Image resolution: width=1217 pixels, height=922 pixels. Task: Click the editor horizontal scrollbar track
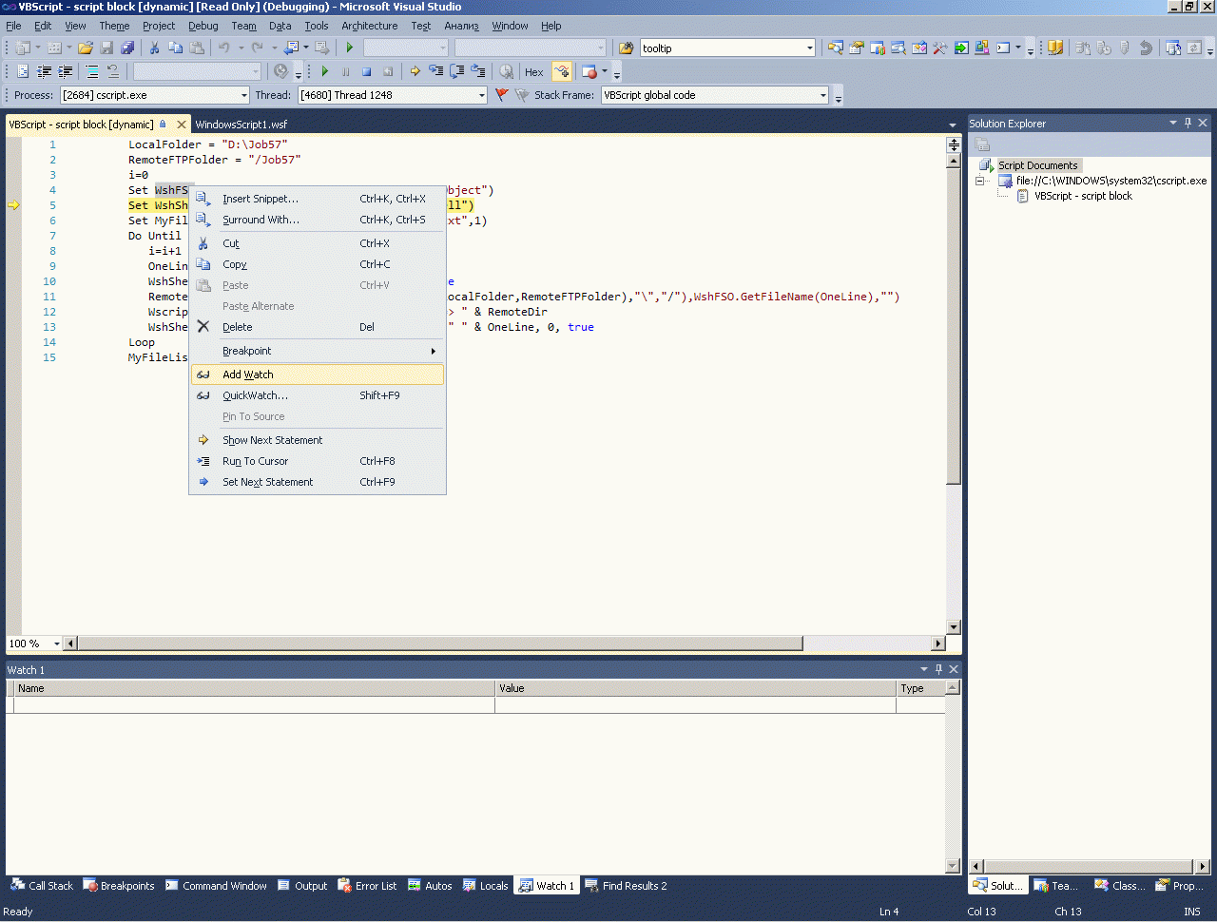point(865,643)
